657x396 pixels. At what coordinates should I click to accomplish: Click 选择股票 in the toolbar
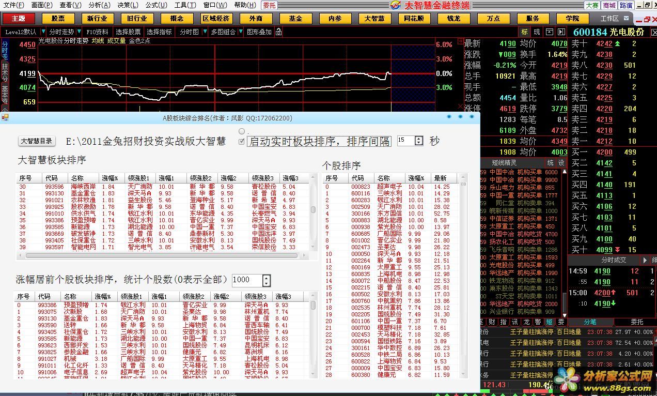[x=128, y=32]
